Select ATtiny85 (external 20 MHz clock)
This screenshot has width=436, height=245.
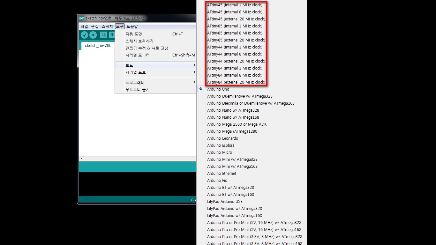pyautogui.click(x=252, y=40)
